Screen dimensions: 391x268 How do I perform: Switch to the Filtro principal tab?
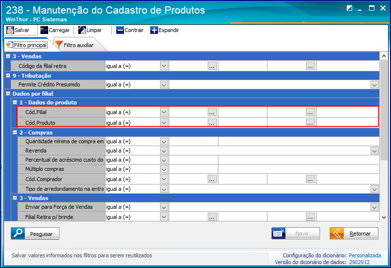coord(27,45)
